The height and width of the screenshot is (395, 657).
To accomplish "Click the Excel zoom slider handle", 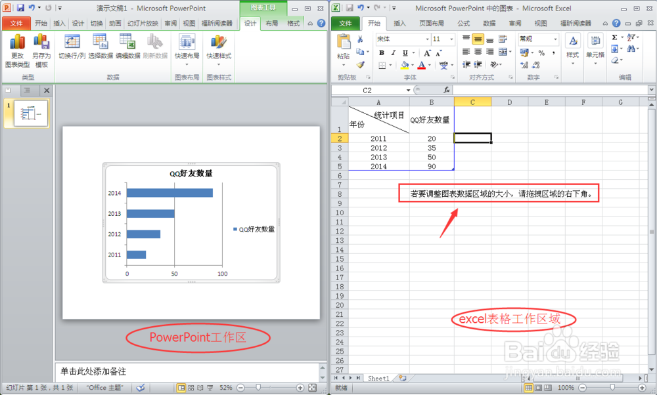I will point(612,388).
